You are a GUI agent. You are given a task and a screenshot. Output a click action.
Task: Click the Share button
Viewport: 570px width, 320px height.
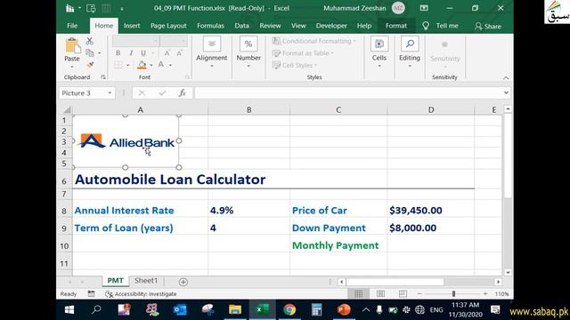pyautogui.click(x=488, y=26)
